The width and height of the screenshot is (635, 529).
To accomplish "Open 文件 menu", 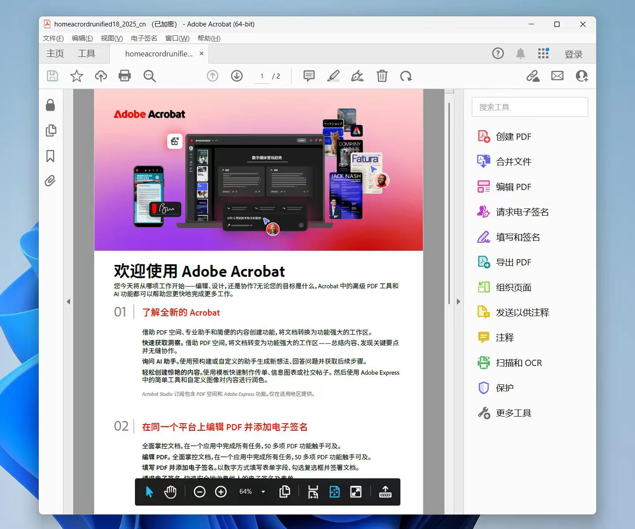I will (x=53, y=38).
